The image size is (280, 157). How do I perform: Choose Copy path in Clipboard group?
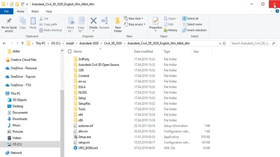tap(48, 24)
